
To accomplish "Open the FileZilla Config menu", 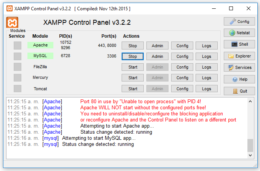I will [x=182, y=67].
